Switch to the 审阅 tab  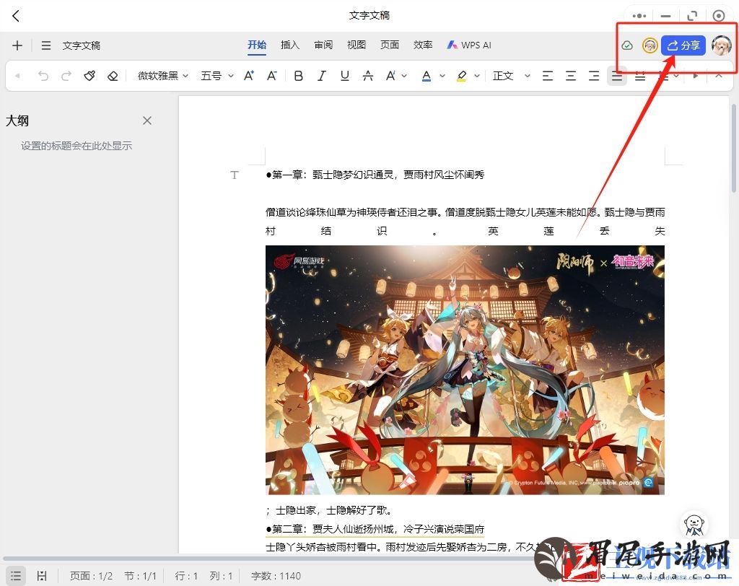[x=323, y=45]
